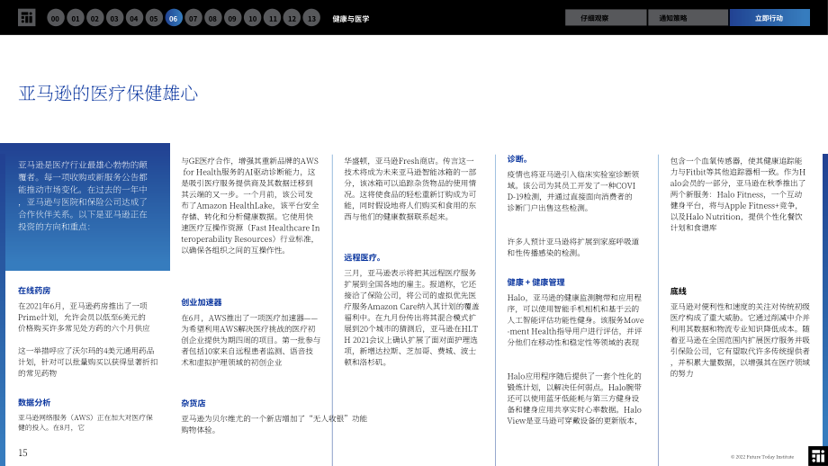Click paragraph starting 三月，亚马逊表示
Image resolution: width=828 pixels, height=466 pixels.
(411, 318)
